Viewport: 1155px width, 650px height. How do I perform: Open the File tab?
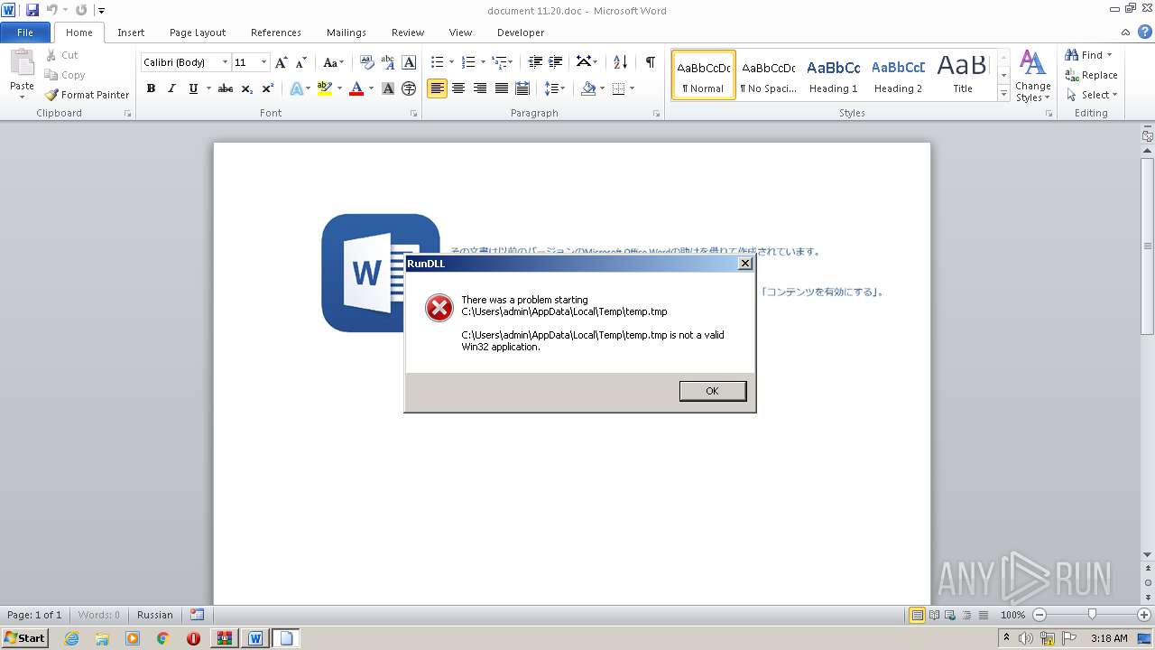(25, 32)
